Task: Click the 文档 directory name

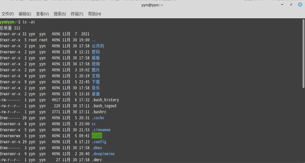Action: (x=96, y=76)
